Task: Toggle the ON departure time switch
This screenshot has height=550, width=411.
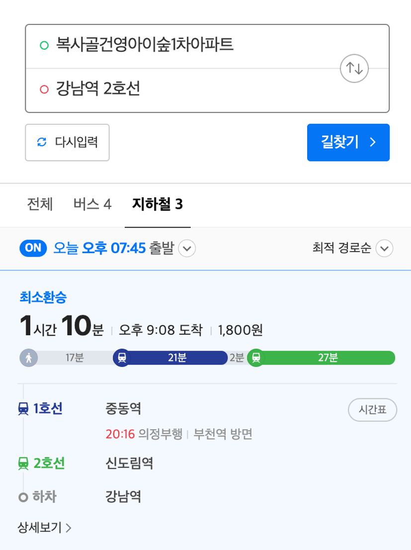Action: click(x=33, y=248)
